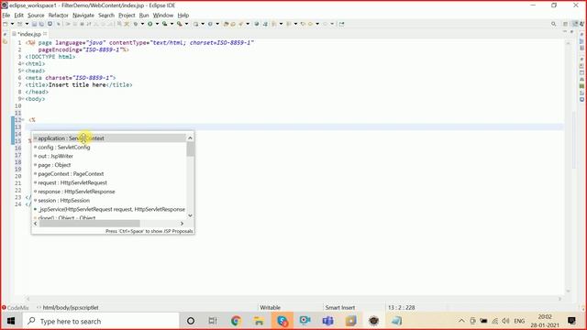Open Microsoft Teams from the taskbar

[328, 321]
